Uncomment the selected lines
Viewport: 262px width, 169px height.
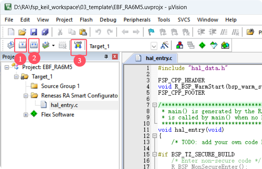point(235,32)
